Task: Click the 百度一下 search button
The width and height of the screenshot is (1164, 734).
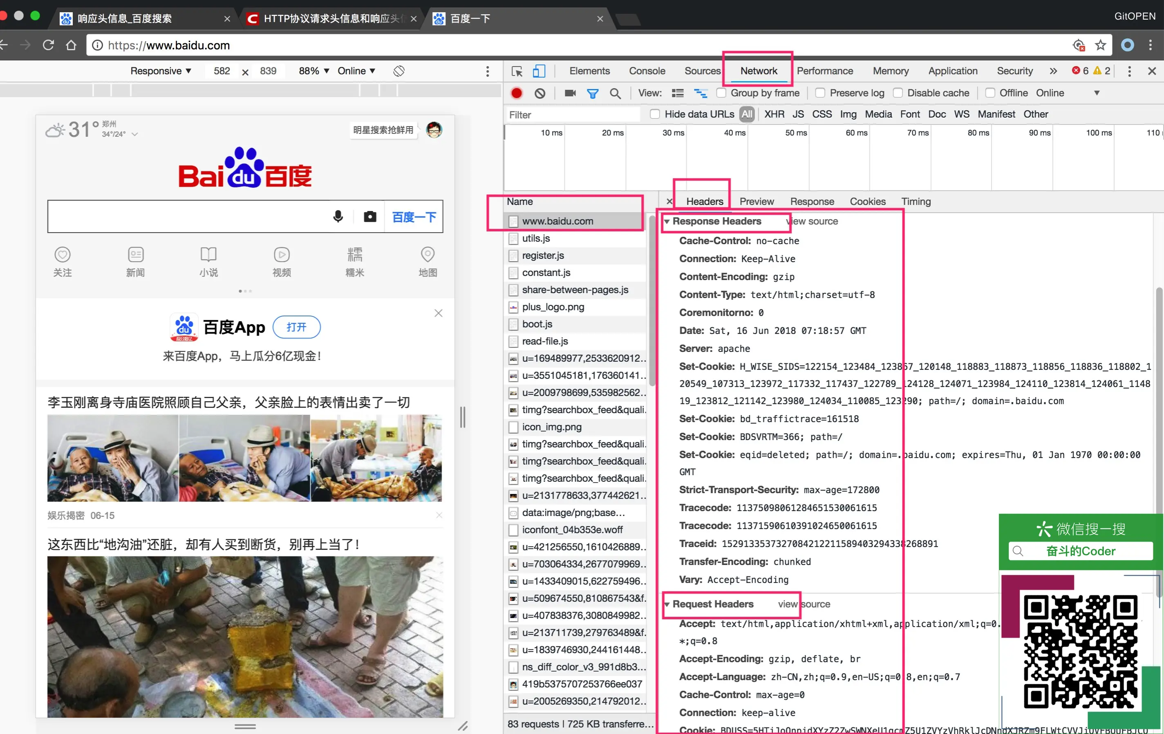Action: point(414,217)
